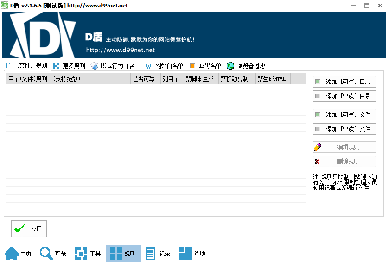Click the D盾 title bar app icon
The width and height of the screenshot is (388, 266).
pyautogui.click(x=5, y=5)
